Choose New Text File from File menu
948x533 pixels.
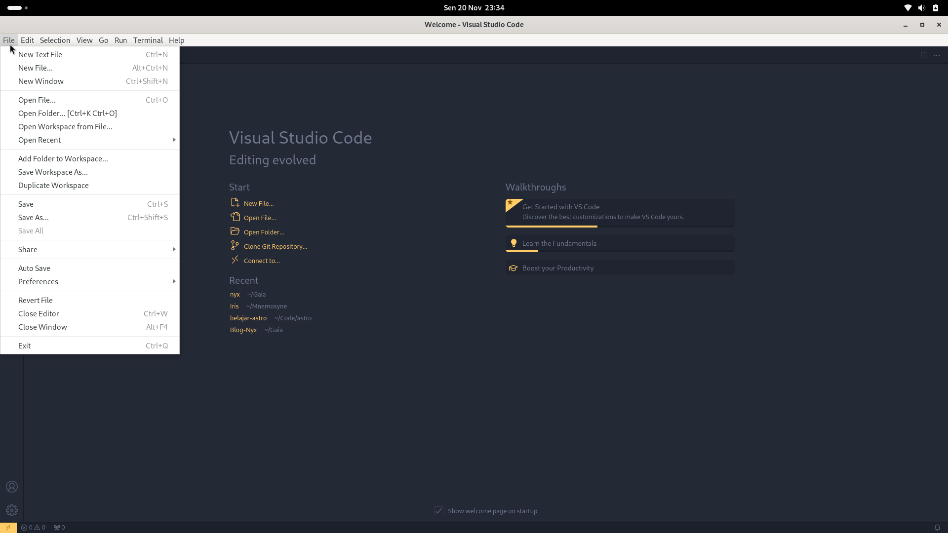(x=90, y=54)
